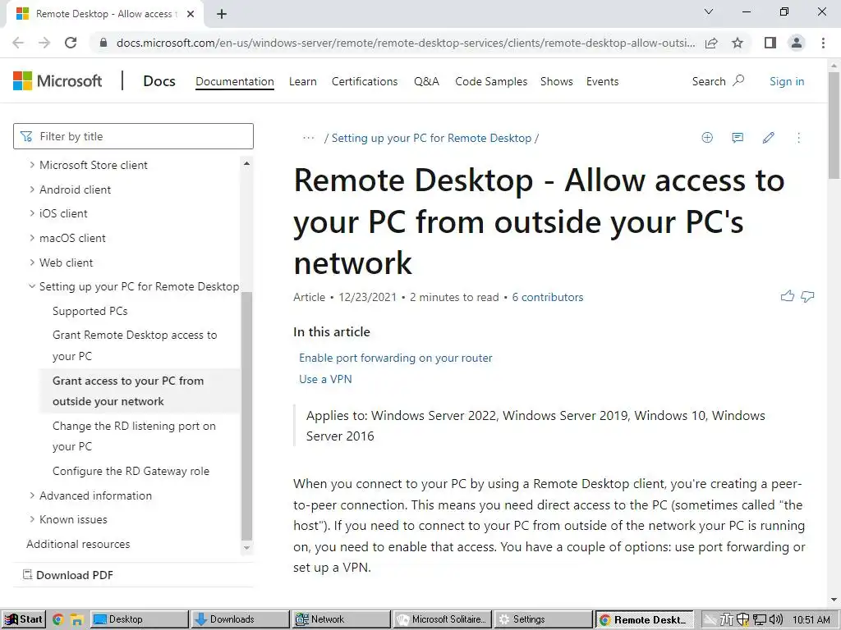Click the Start button
The width and height of the screenshot is (841, 630).
[x=23, y=619]
